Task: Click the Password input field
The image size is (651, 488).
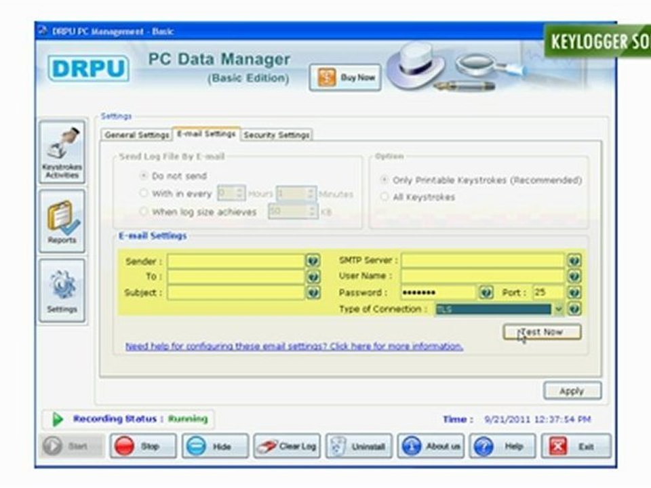Action: [439, 293]
